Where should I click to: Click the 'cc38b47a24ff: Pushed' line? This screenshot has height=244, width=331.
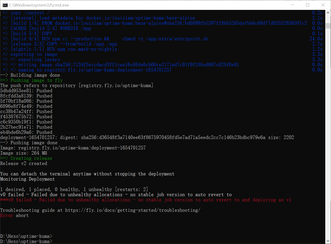[26, 111]
